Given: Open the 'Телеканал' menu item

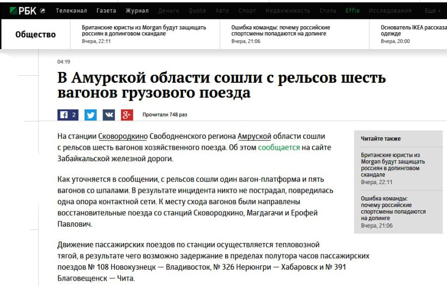Looking at the screenshot, I should pos(71,11).
